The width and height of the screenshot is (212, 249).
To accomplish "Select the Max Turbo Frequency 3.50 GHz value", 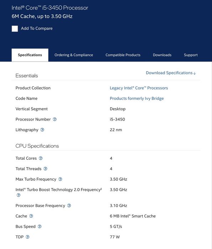I will tap(118, 179).
